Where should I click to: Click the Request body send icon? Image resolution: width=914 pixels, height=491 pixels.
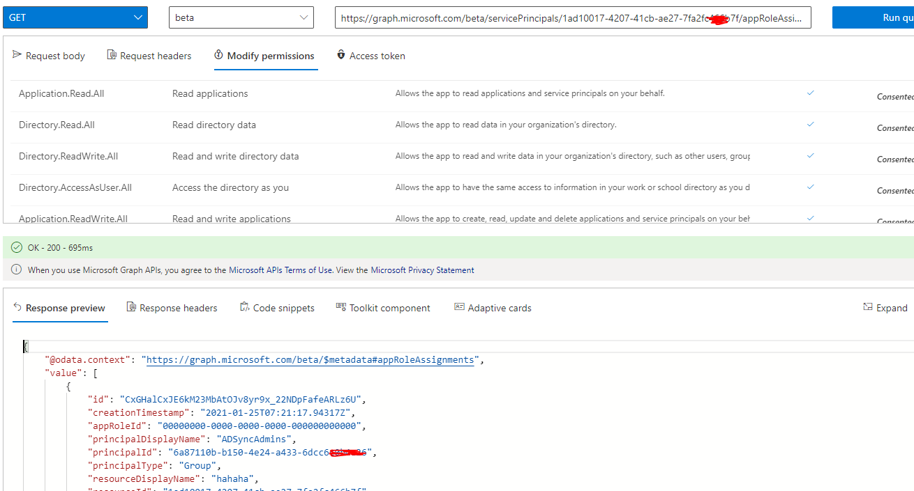click(17, 55)
